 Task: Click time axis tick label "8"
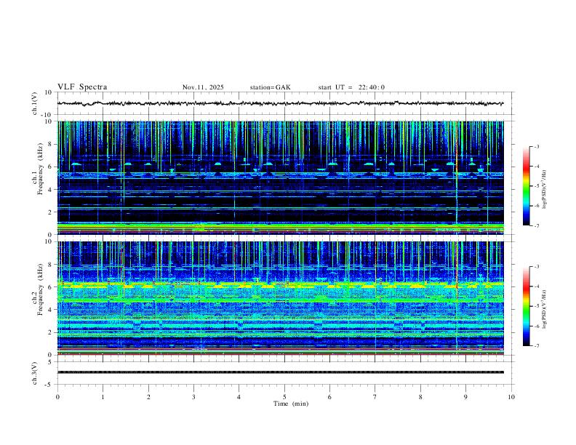(x=420, y=397)
